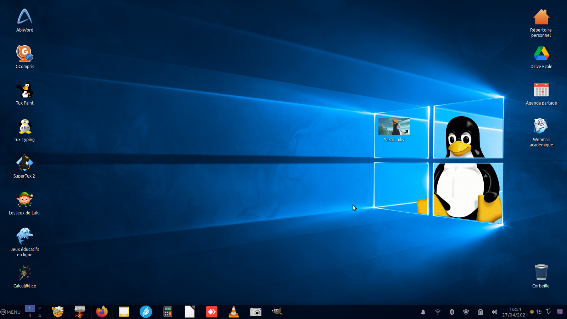Open the notifications bell
The height and width of the screenshot is (319, 567).
coord(423,312)
